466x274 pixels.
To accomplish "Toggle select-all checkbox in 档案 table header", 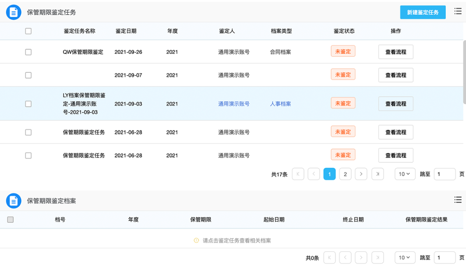I will [x=11, y=220].
